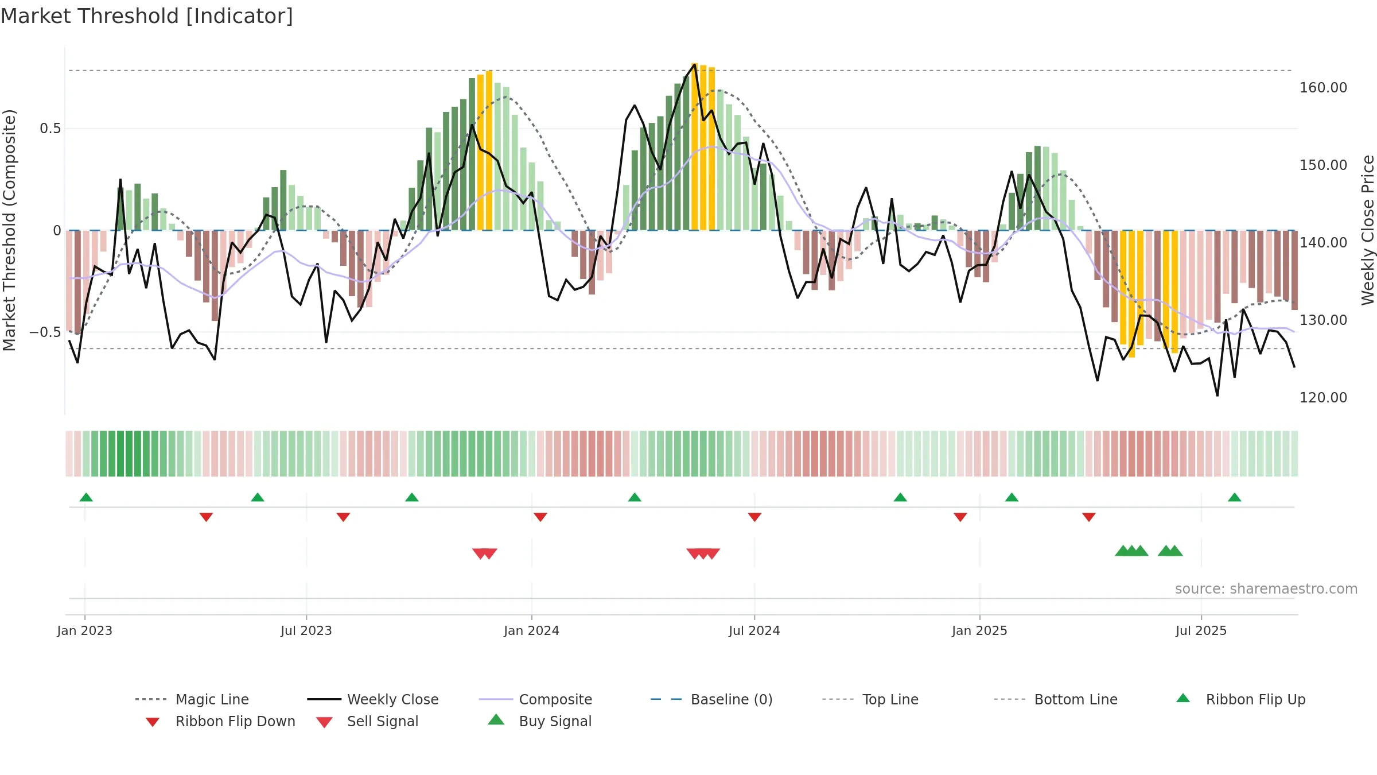Click the first green ribbon flip up marker near Jan 2023
1377x775 pixels.
[86, 497]
